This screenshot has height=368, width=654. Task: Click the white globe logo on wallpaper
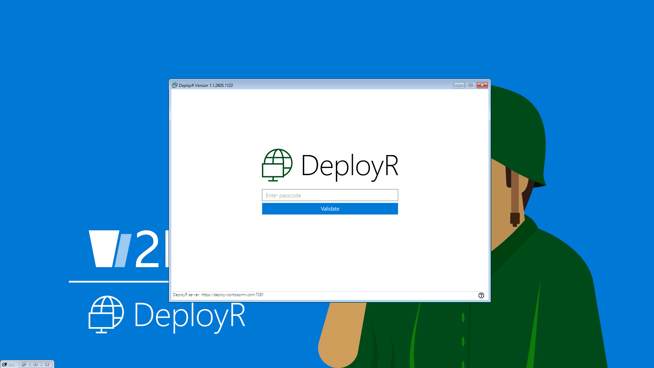[106, 314]
